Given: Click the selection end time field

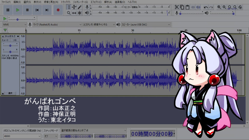Looking at the screenshot, I should point(111,136).
